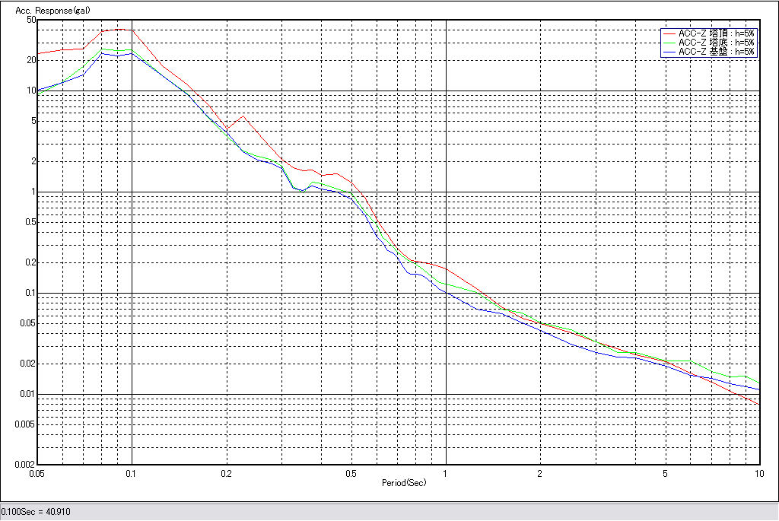Screen dimensions: 779x521
Task: Click the blue line swatch in legend
Action: (x=669, y=52)
